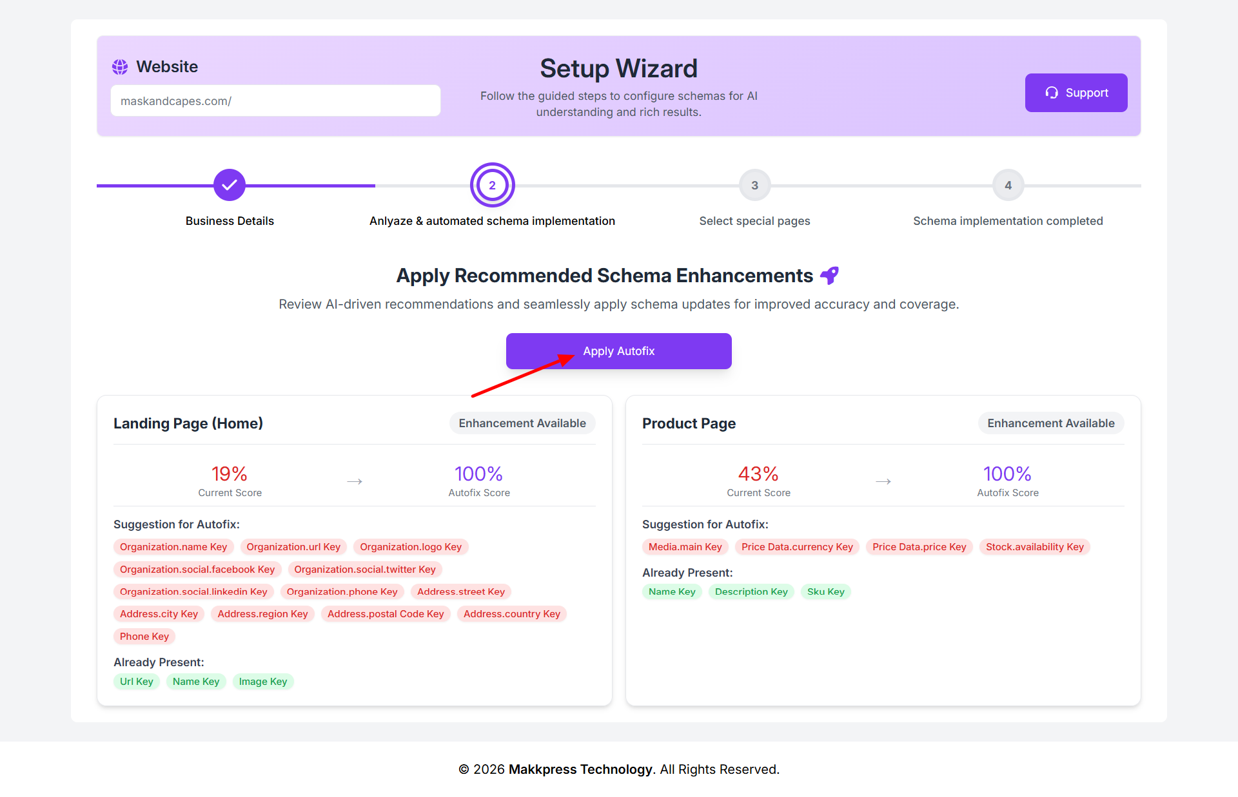Click the Product Page score arrow icon
This screenshot has width=1238, height=797.
click(883, 482)
